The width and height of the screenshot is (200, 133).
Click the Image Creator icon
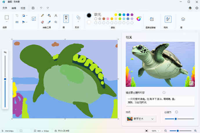tap(152, 19)
